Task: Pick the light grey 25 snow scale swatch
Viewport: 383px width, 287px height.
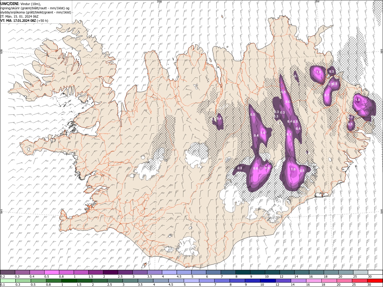Action: point(360,272)
